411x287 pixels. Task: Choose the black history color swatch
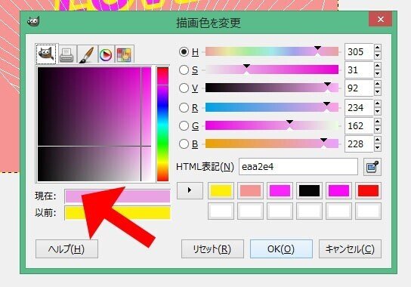click(309, 191)
